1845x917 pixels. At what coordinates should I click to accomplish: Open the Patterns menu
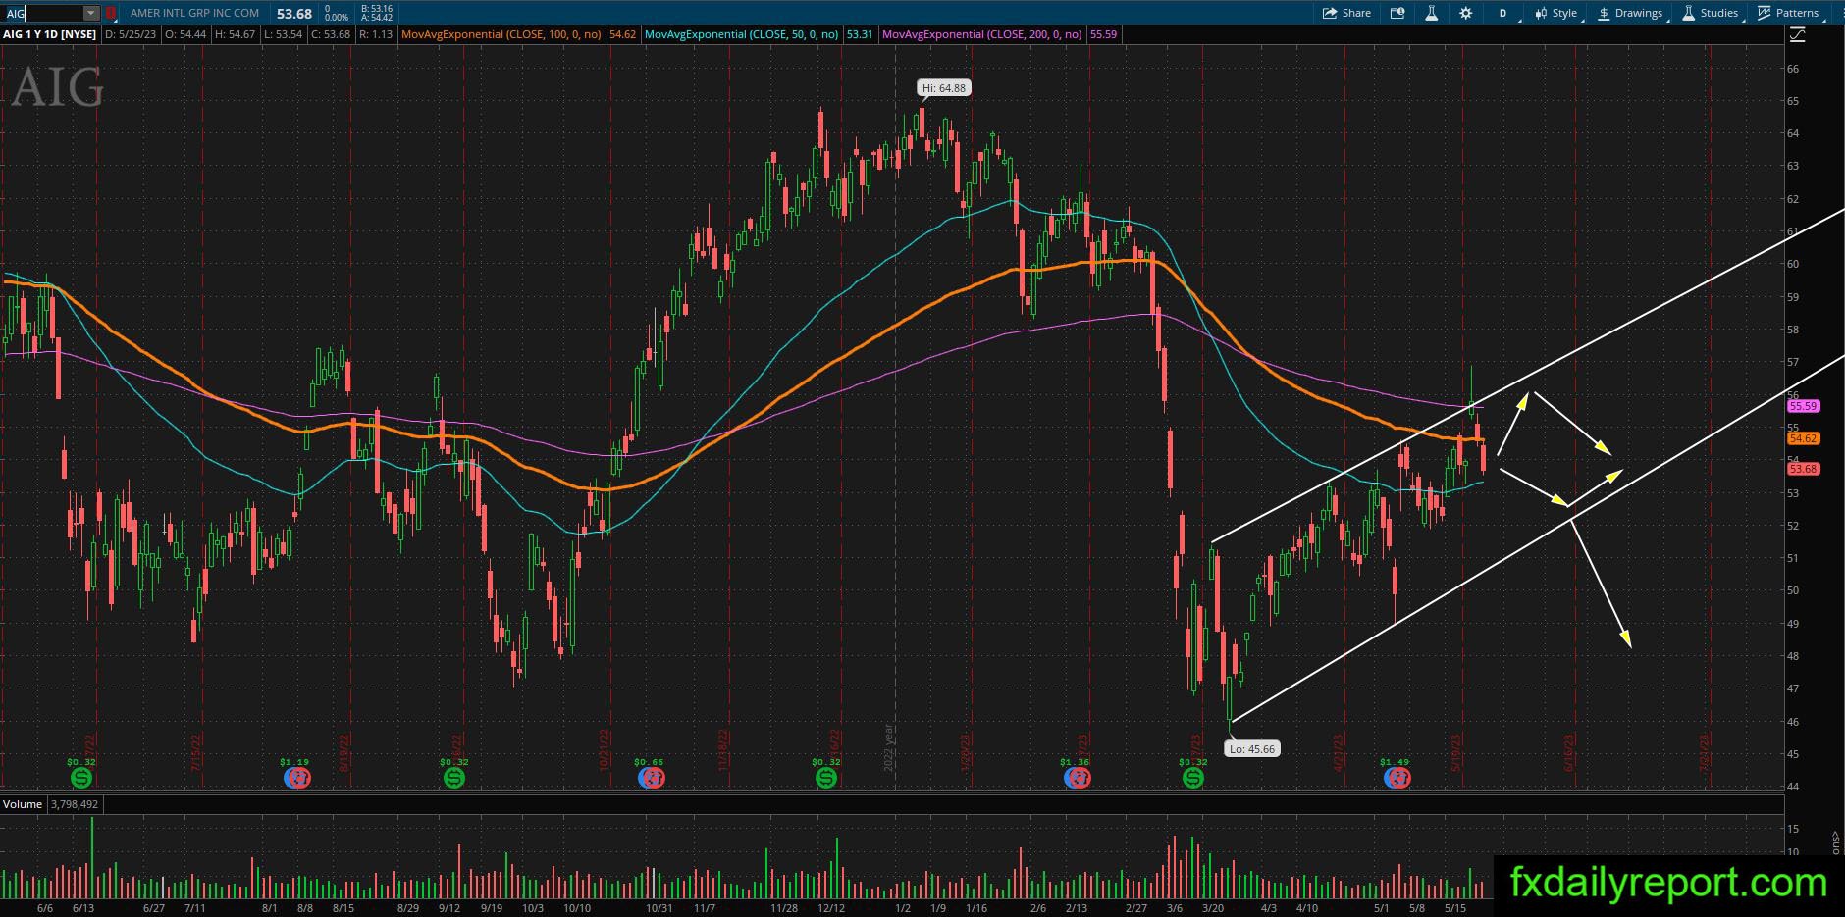click(1789, 13)
